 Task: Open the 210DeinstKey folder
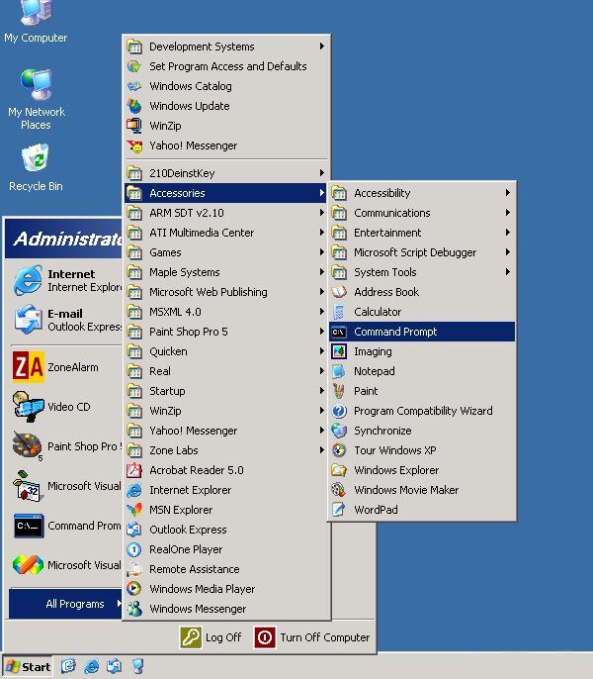[225, 173]
